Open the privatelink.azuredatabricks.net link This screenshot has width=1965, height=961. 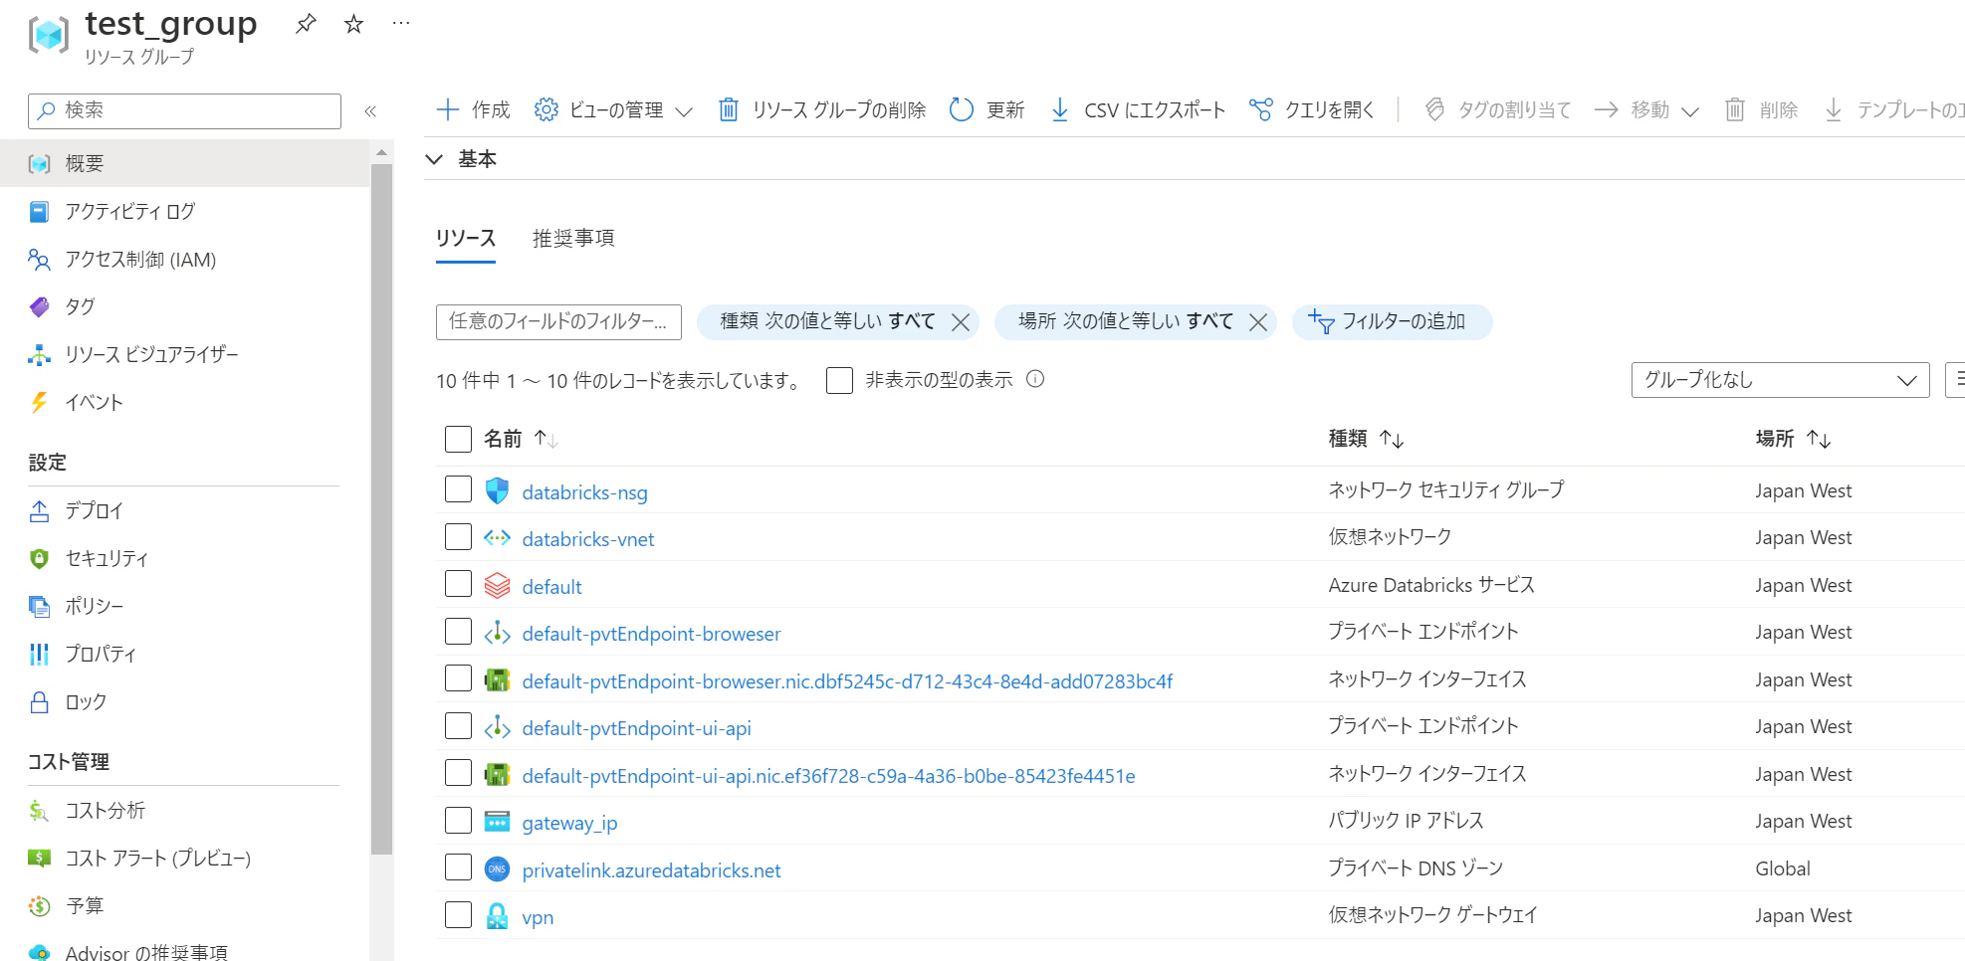pos(651,870)
